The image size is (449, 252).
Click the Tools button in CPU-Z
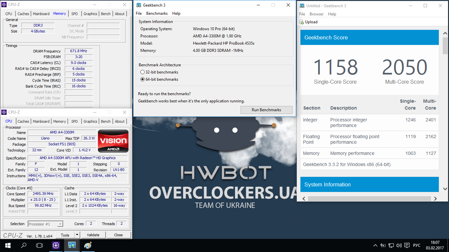(65, 235)
